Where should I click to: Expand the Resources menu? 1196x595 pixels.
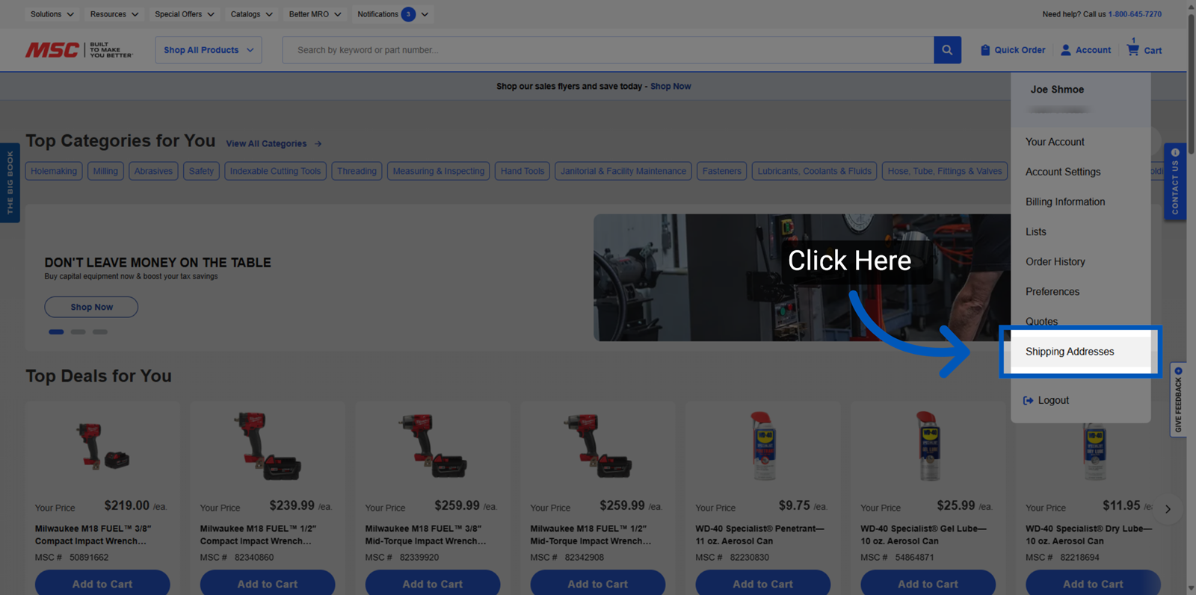click(114, 14)
